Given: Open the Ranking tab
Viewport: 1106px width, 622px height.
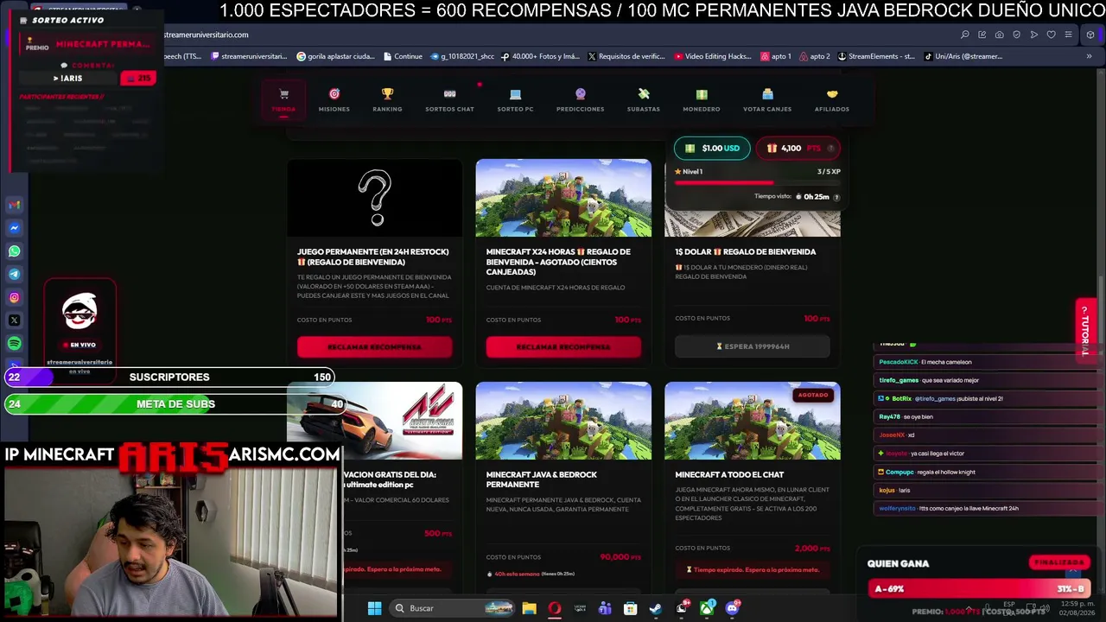Looking at the screenshot, I should pyautogui.click(x=387, y=99).
